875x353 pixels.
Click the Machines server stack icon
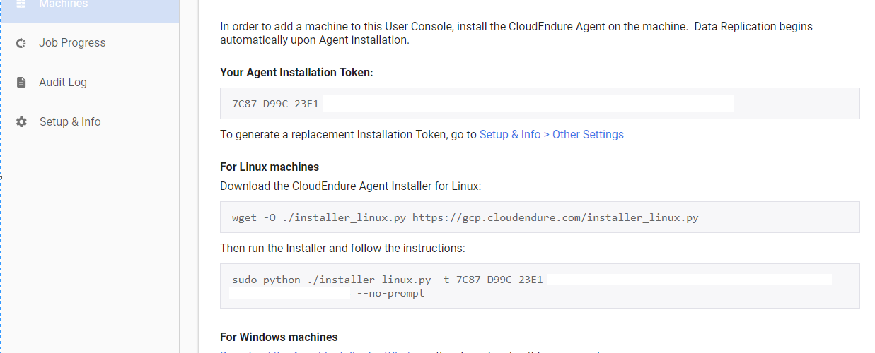pos(21,4)
